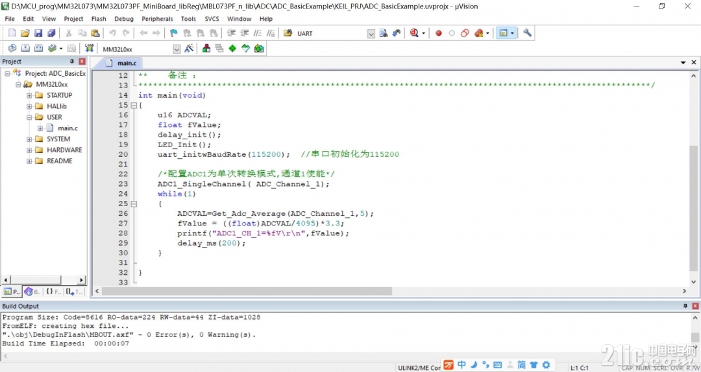Open batch build dropdown arrow
The height and width of the screenshot is (372, 701).
(61, 48)
